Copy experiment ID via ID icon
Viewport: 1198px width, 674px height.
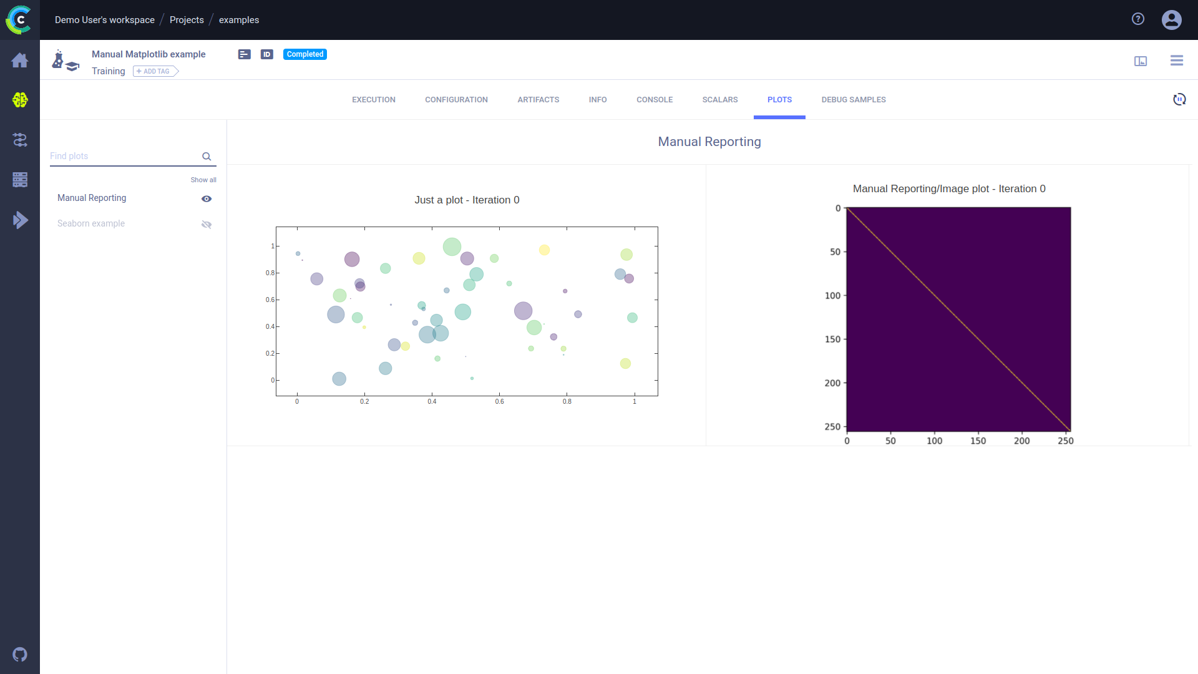[267, 54]
